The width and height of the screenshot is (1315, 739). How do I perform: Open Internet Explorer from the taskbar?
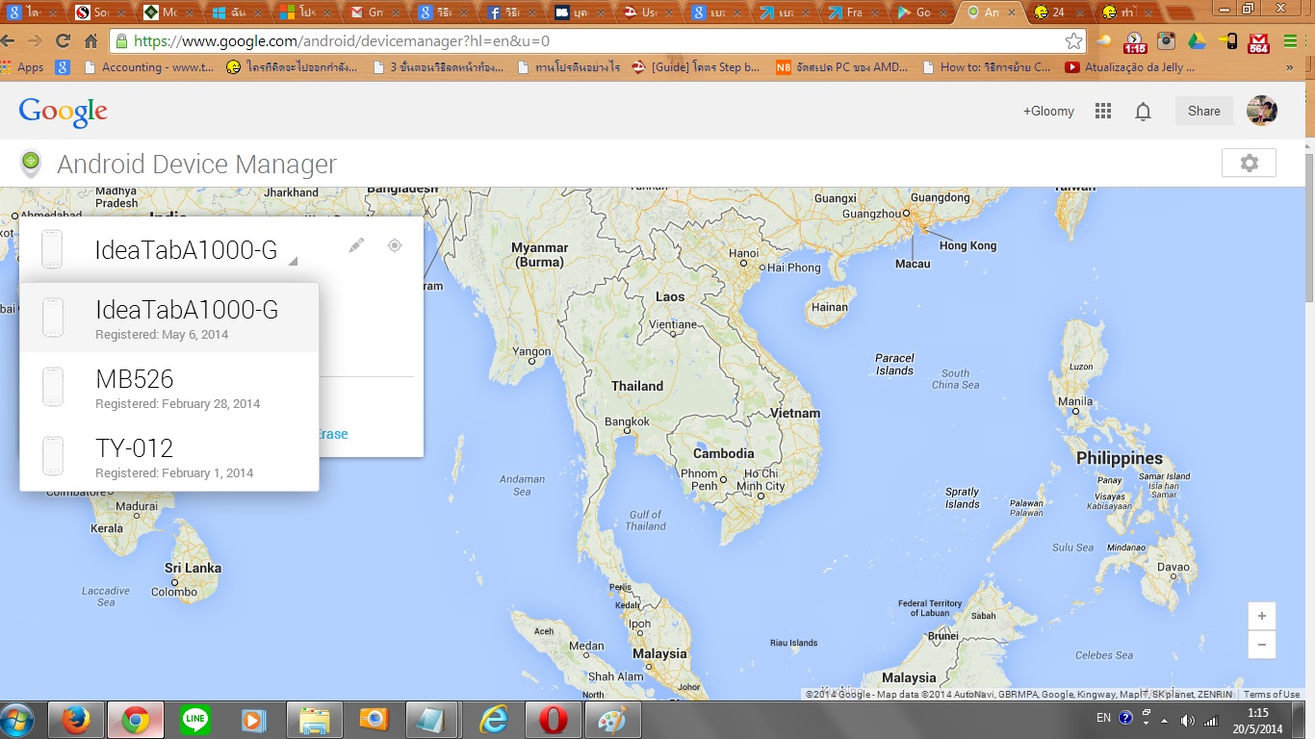click(493, 720)
